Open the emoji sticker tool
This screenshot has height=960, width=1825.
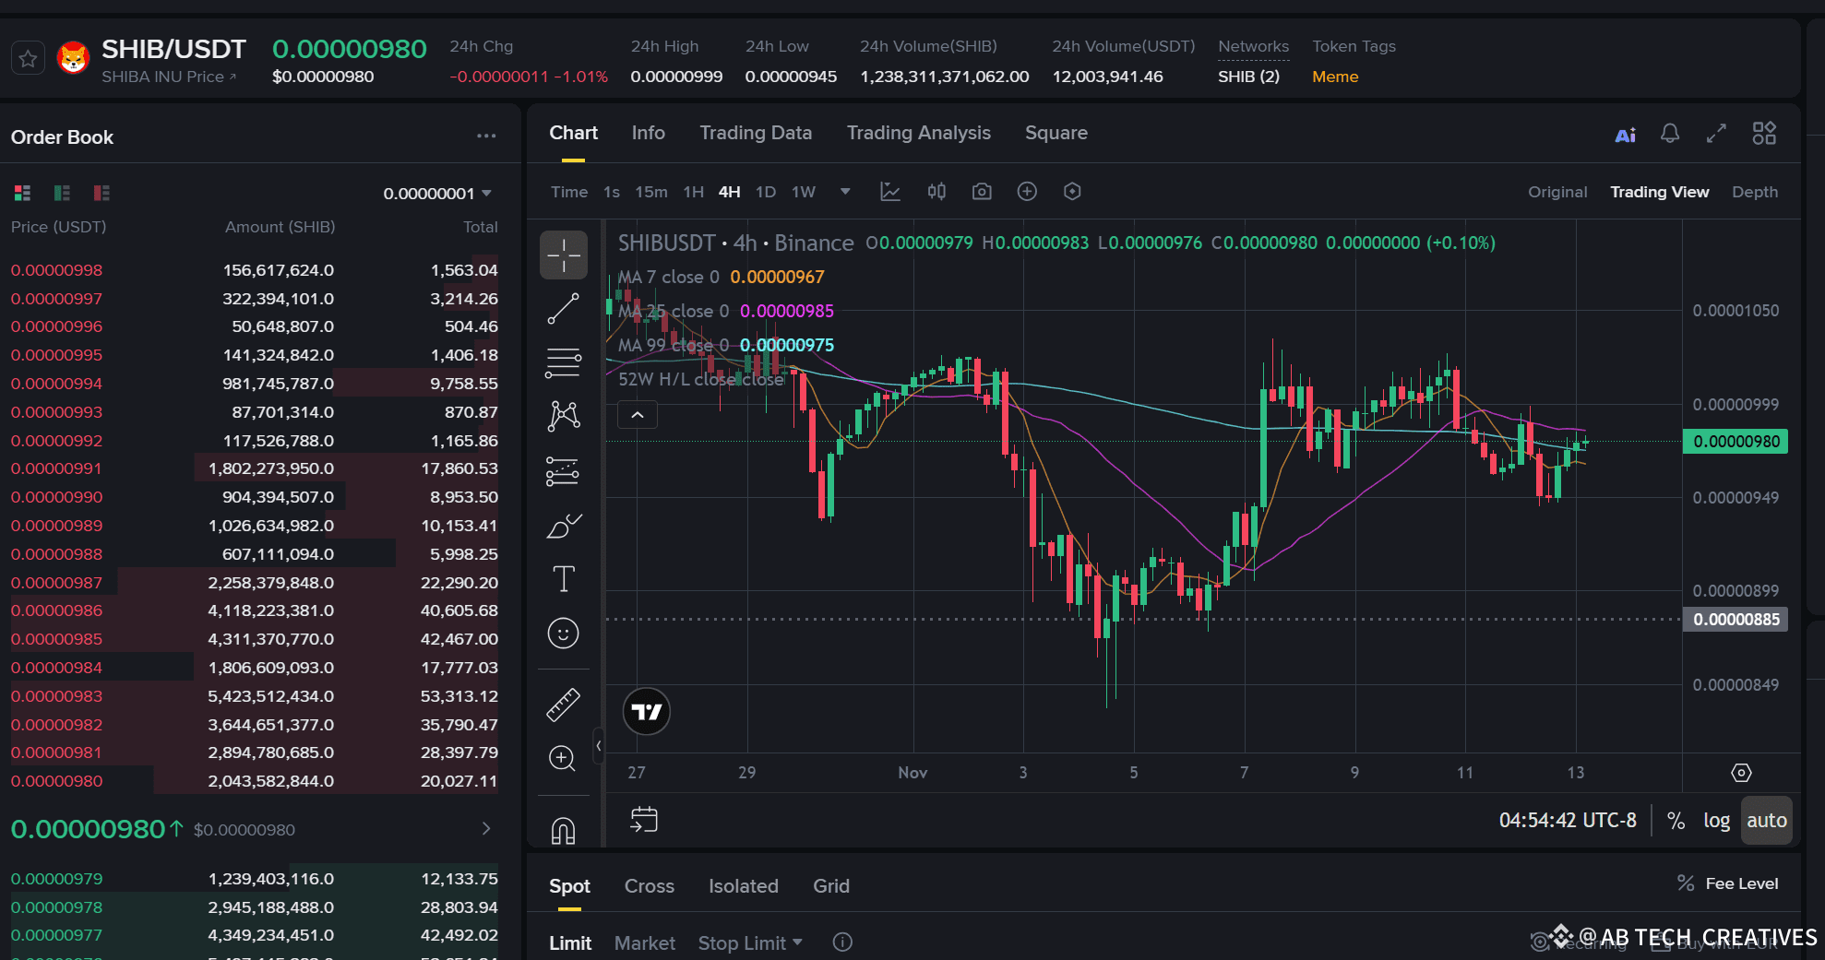563,634
